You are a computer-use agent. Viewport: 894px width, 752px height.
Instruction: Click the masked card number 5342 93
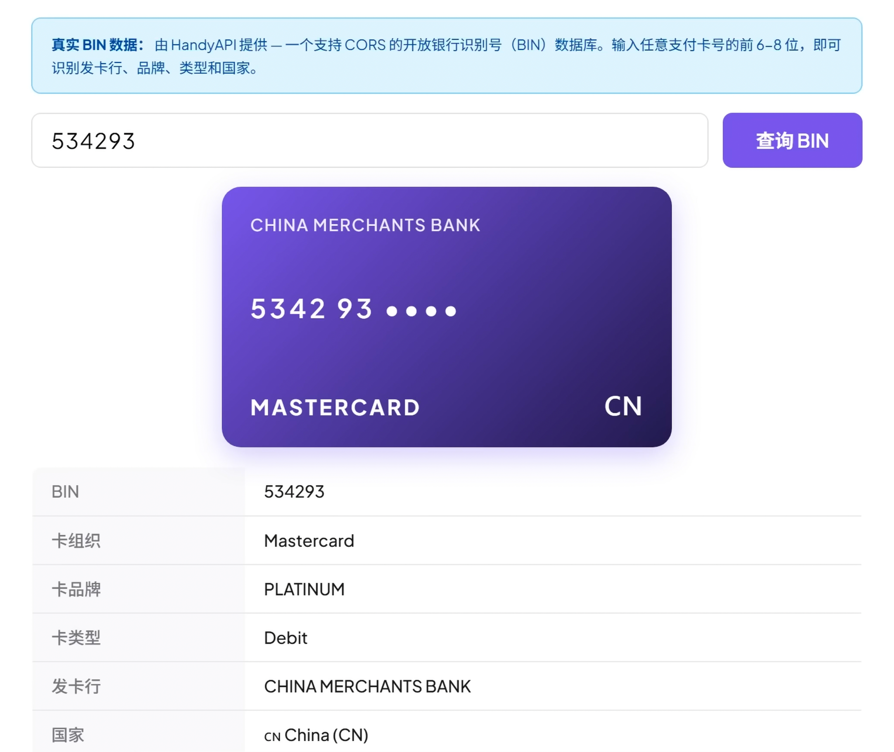pos(353,309)
